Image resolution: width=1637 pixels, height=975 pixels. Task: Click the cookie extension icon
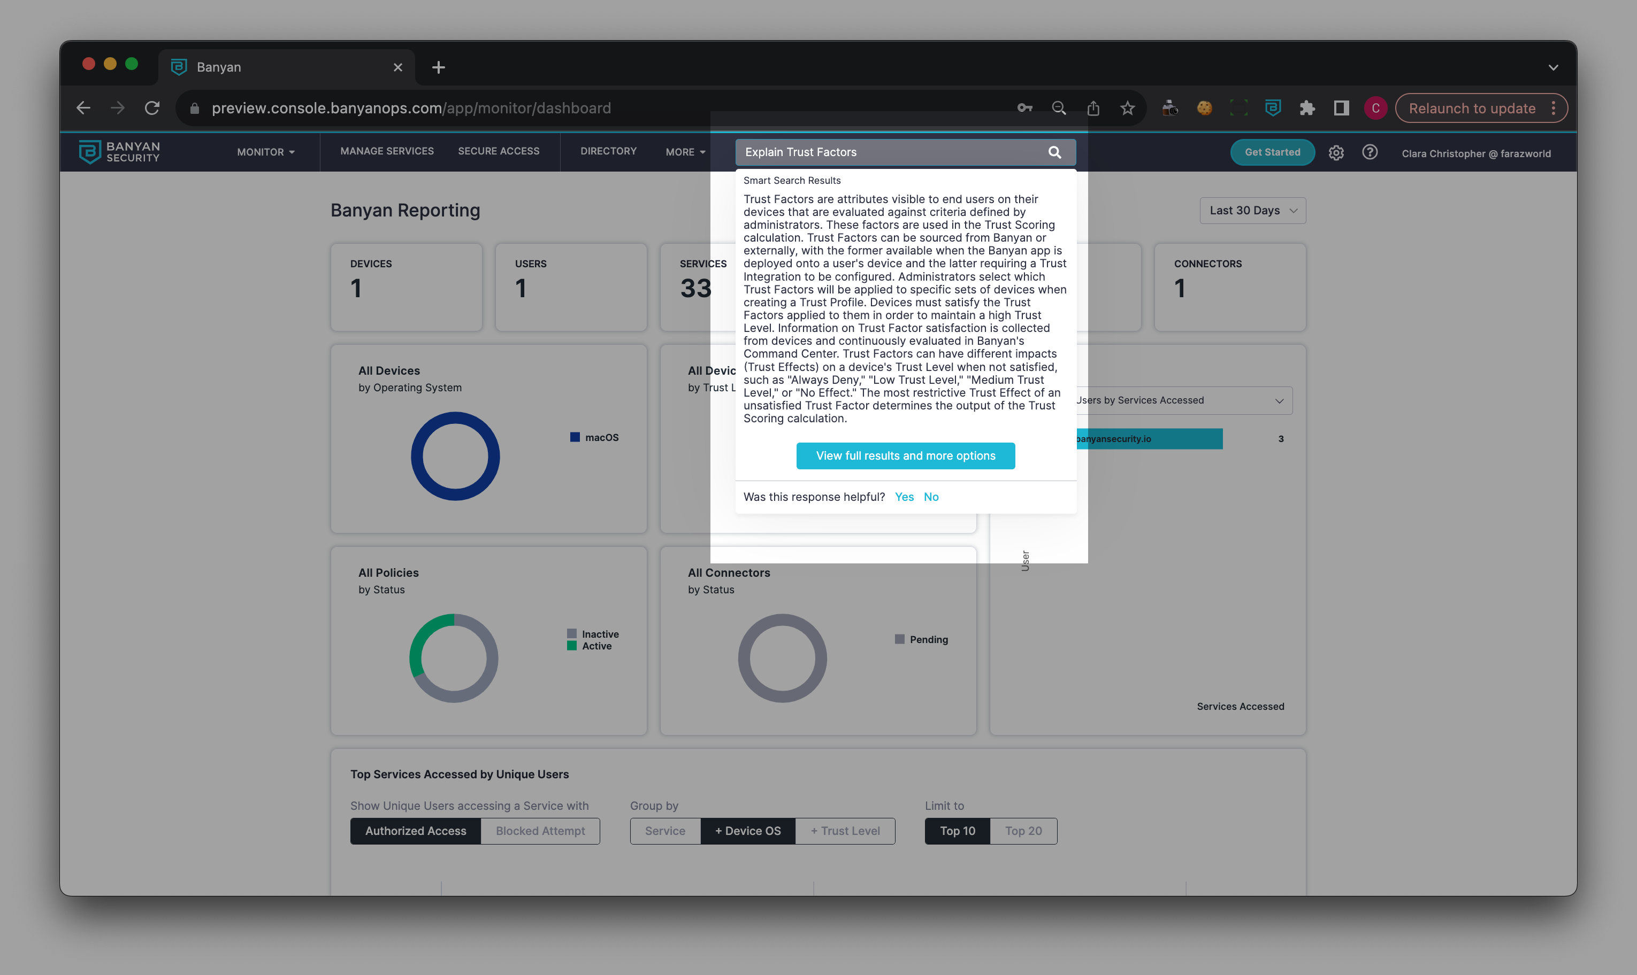tap(1204, 109)
